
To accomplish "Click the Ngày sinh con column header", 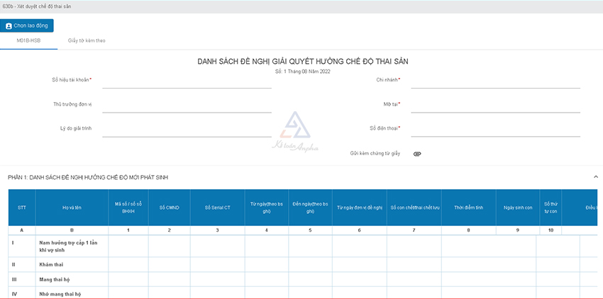I will [517, 208].
